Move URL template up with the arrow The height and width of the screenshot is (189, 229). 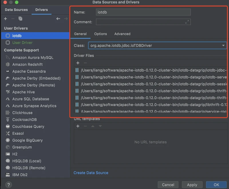click(93, 126)
